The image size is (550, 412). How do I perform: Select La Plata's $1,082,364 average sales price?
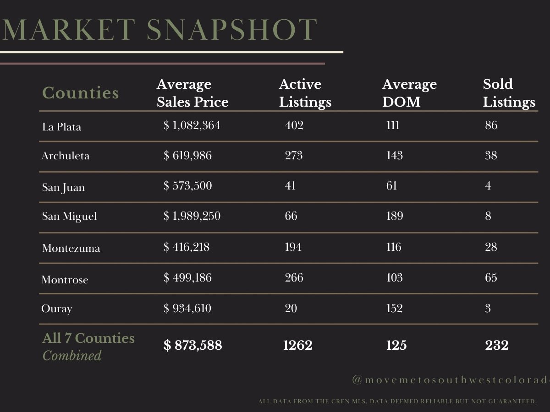click(192, 125)
